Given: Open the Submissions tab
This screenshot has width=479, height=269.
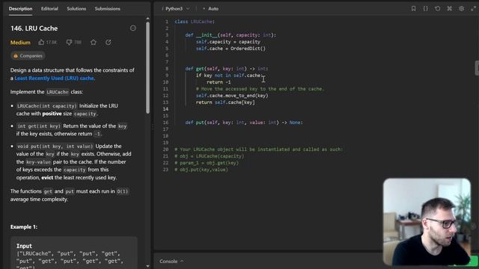Looking at the screenshot, I should pos(107,8).
